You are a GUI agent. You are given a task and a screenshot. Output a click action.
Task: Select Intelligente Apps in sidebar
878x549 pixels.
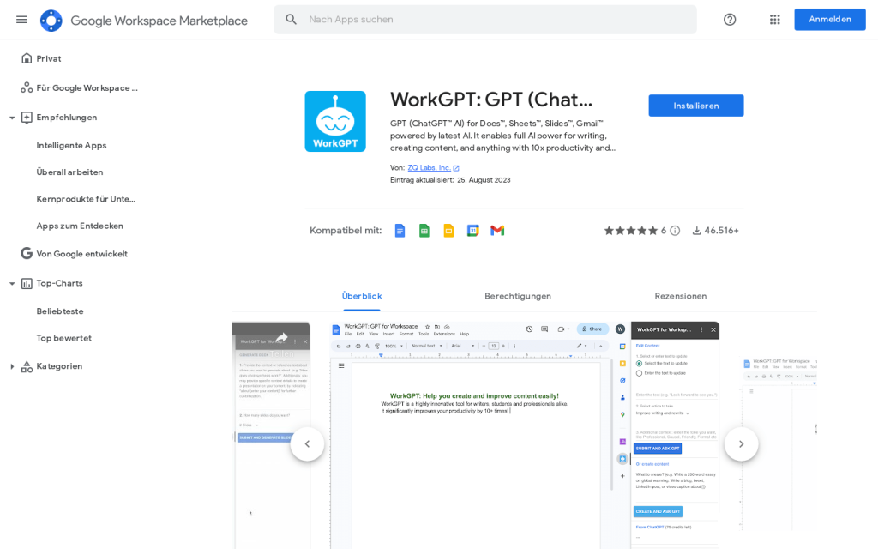(x=71, y=146)
